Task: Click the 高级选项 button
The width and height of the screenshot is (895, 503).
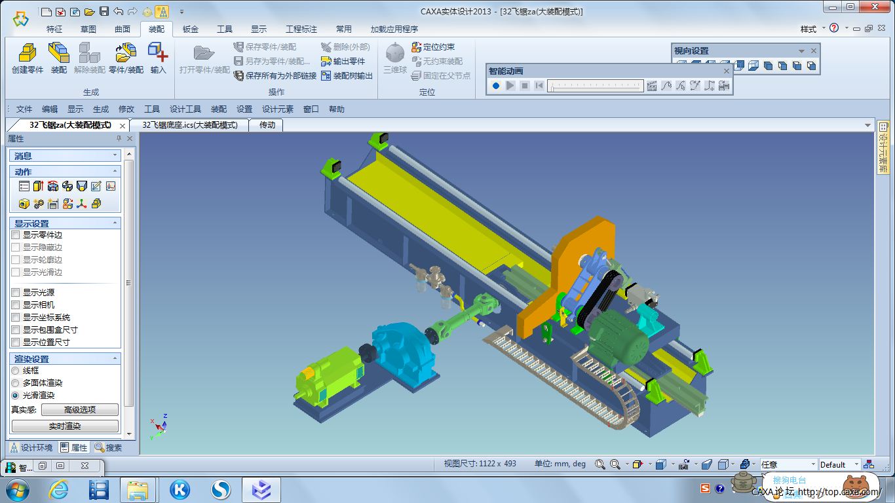Action: [80, 410]
